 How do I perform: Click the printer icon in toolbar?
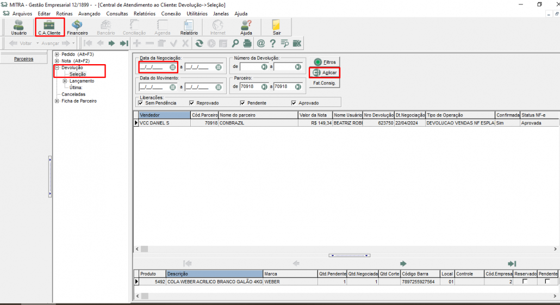tap(247, 43)
